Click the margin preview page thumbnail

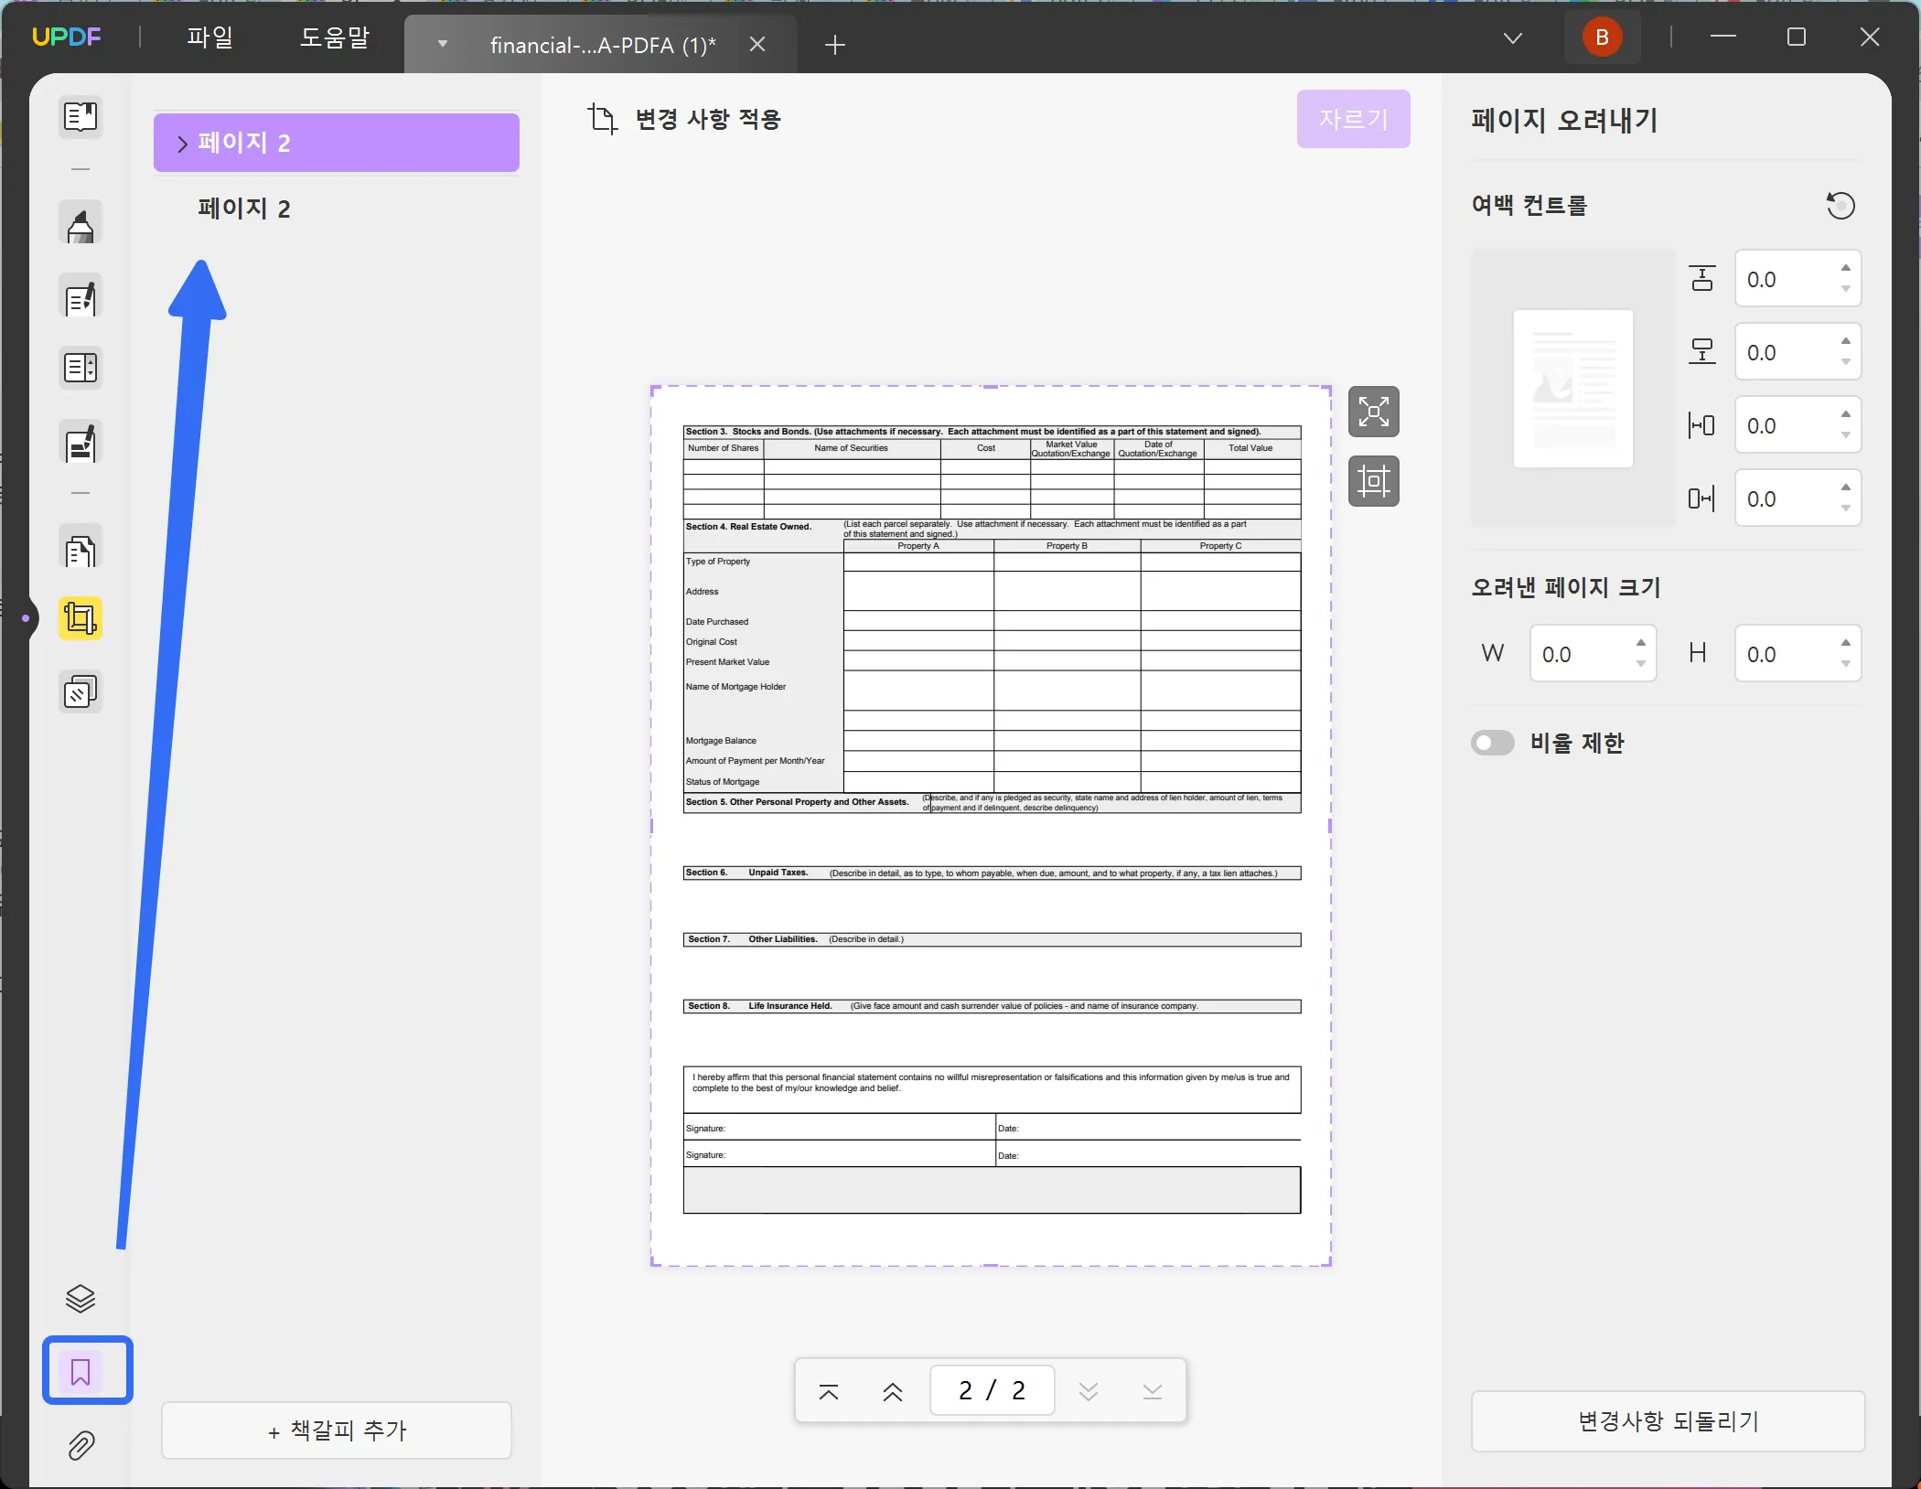1572,389
